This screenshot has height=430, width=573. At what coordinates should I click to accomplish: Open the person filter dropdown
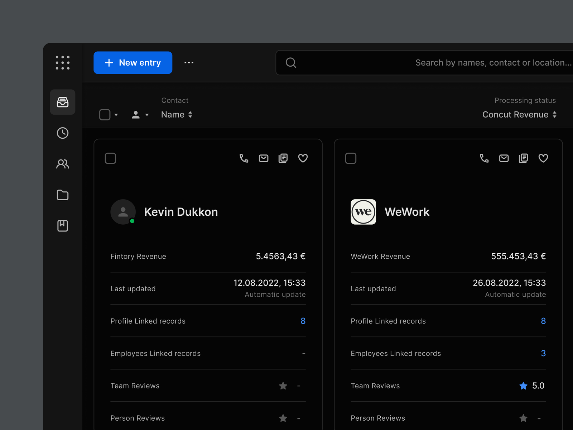[x=140, y=115]
